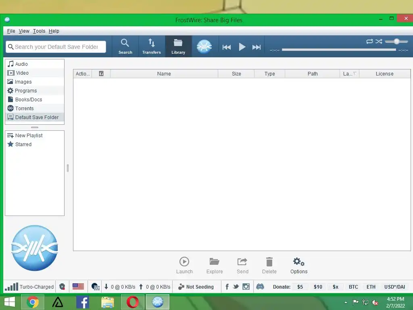The image size is (413, 310).
Task: Click the Delete trash button
Action: [x=269, y=266]
